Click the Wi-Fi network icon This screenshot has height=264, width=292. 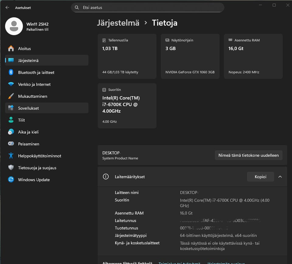pyautogui.click(x=11, y=84)
